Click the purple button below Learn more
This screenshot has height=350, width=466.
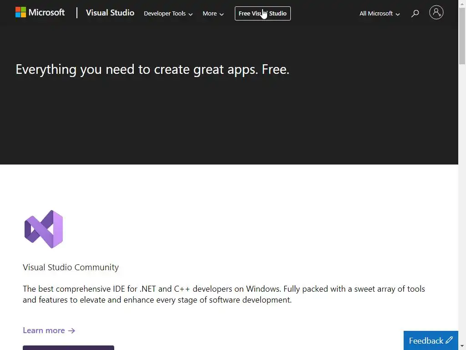tap(68, 348)
